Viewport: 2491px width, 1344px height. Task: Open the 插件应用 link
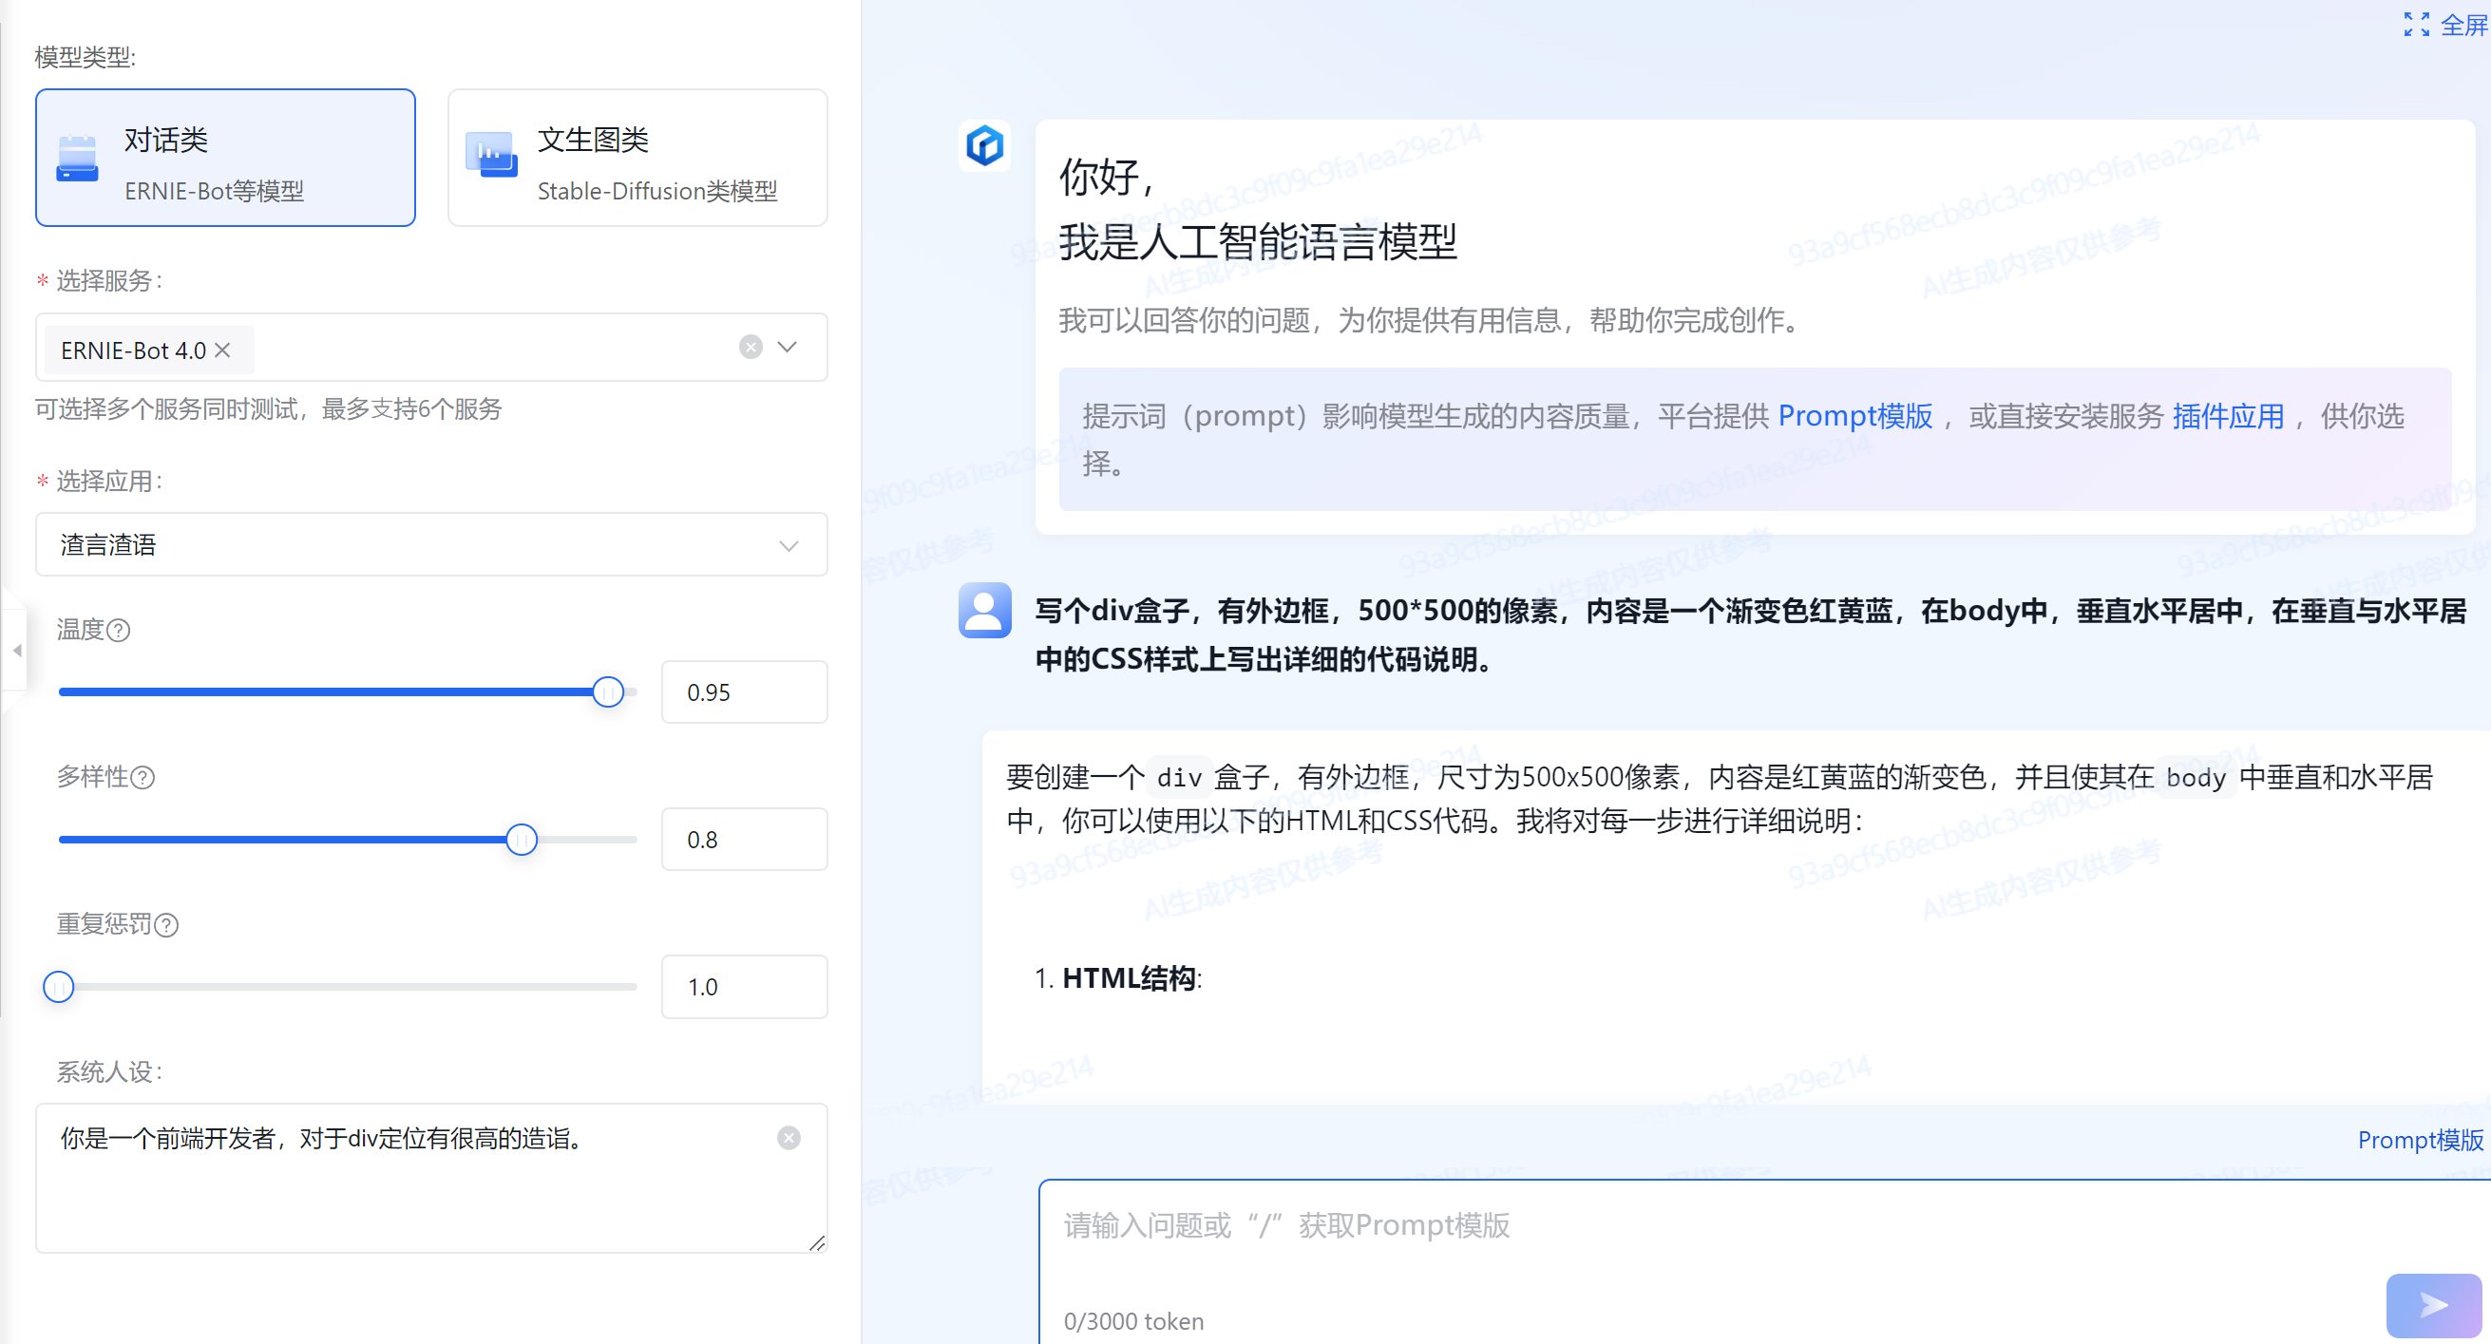point(2227,416)
